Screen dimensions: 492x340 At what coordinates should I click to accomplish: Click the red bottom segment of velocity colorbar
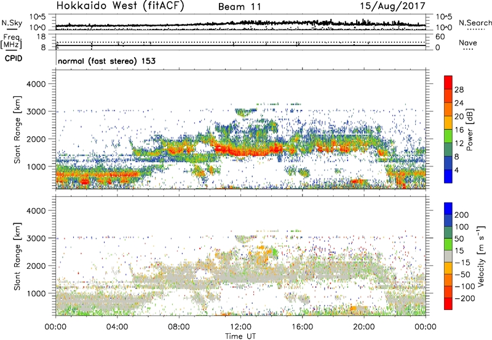[448, 304]
